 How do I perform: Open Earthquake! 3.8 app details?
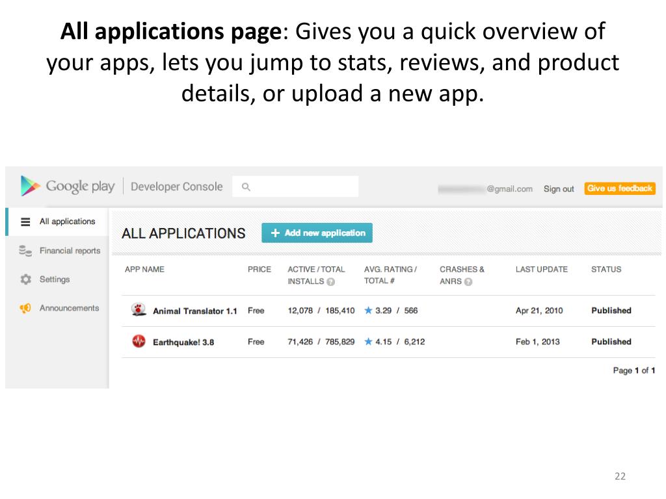point(183,342)
